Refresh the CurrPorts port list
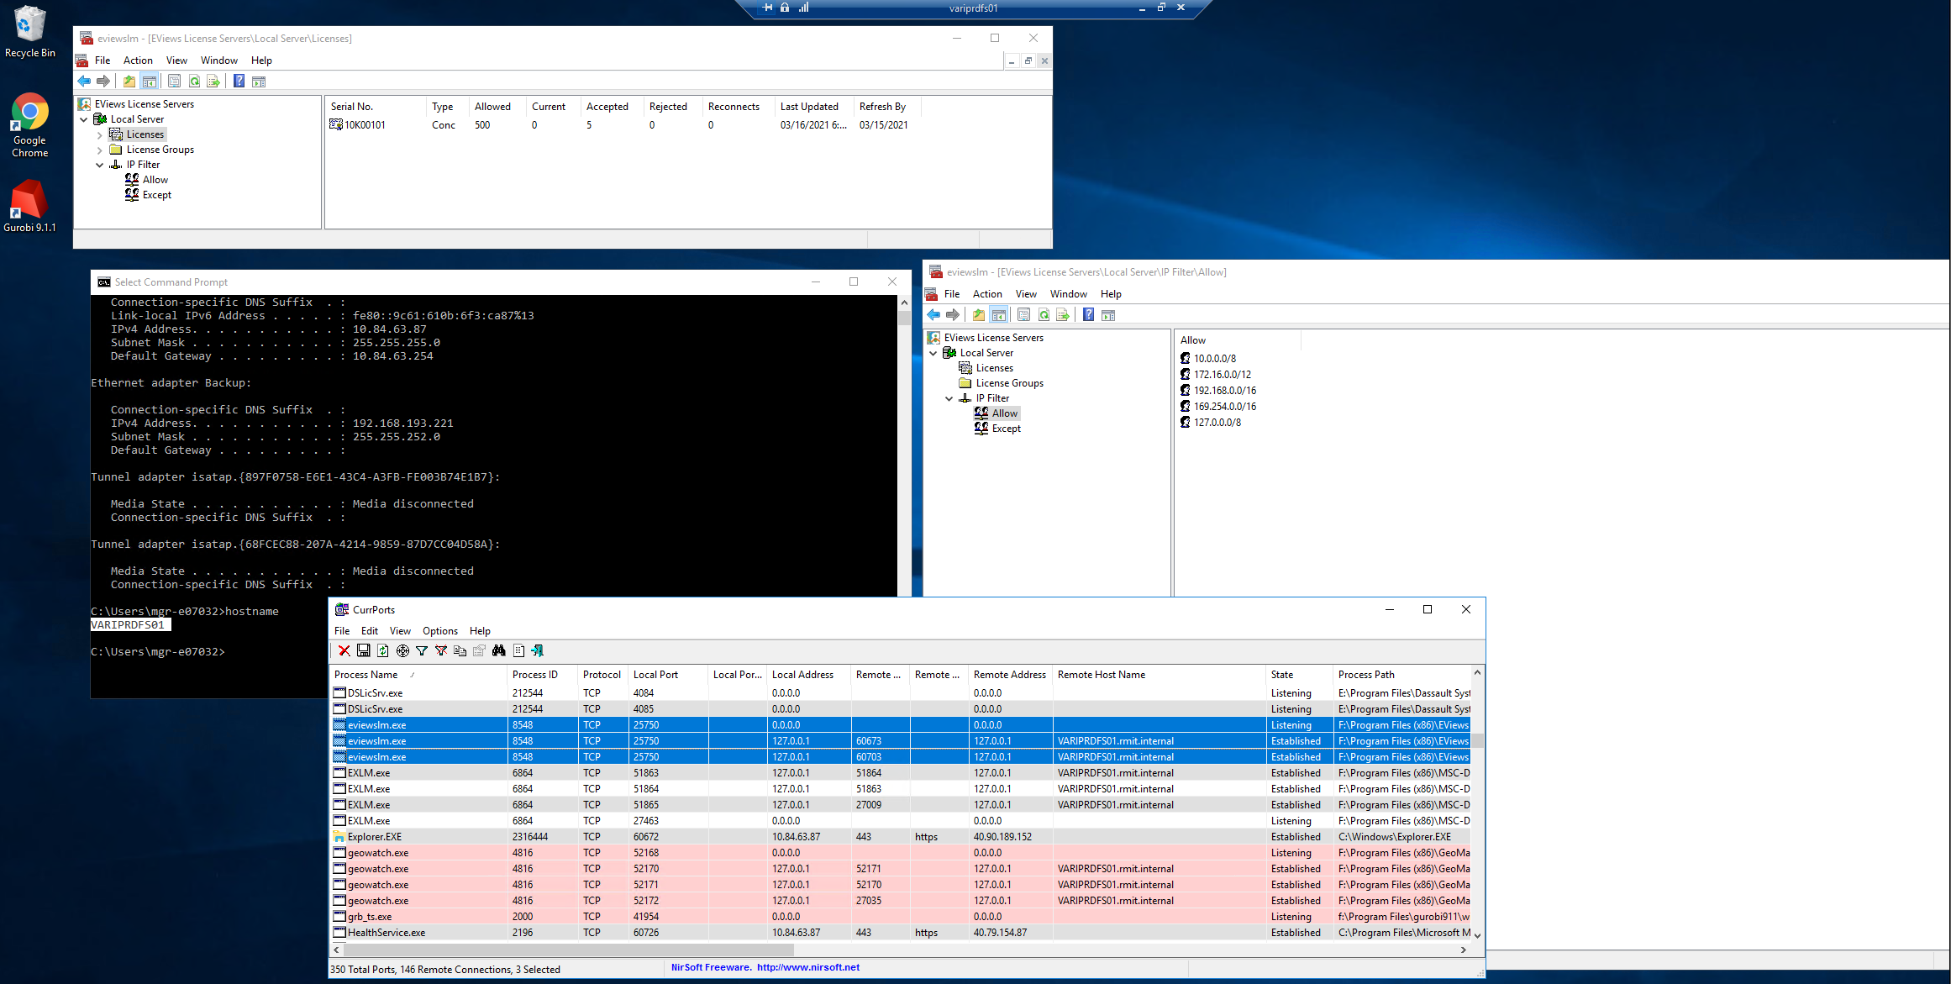The image size is (1951, 984). 383,650
